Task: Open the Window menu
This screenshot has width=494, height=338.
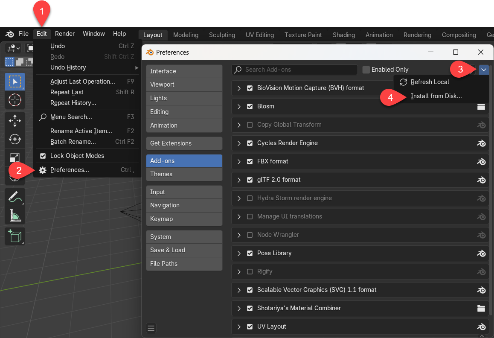Action: pyautogui.click(x=94, y=34)
